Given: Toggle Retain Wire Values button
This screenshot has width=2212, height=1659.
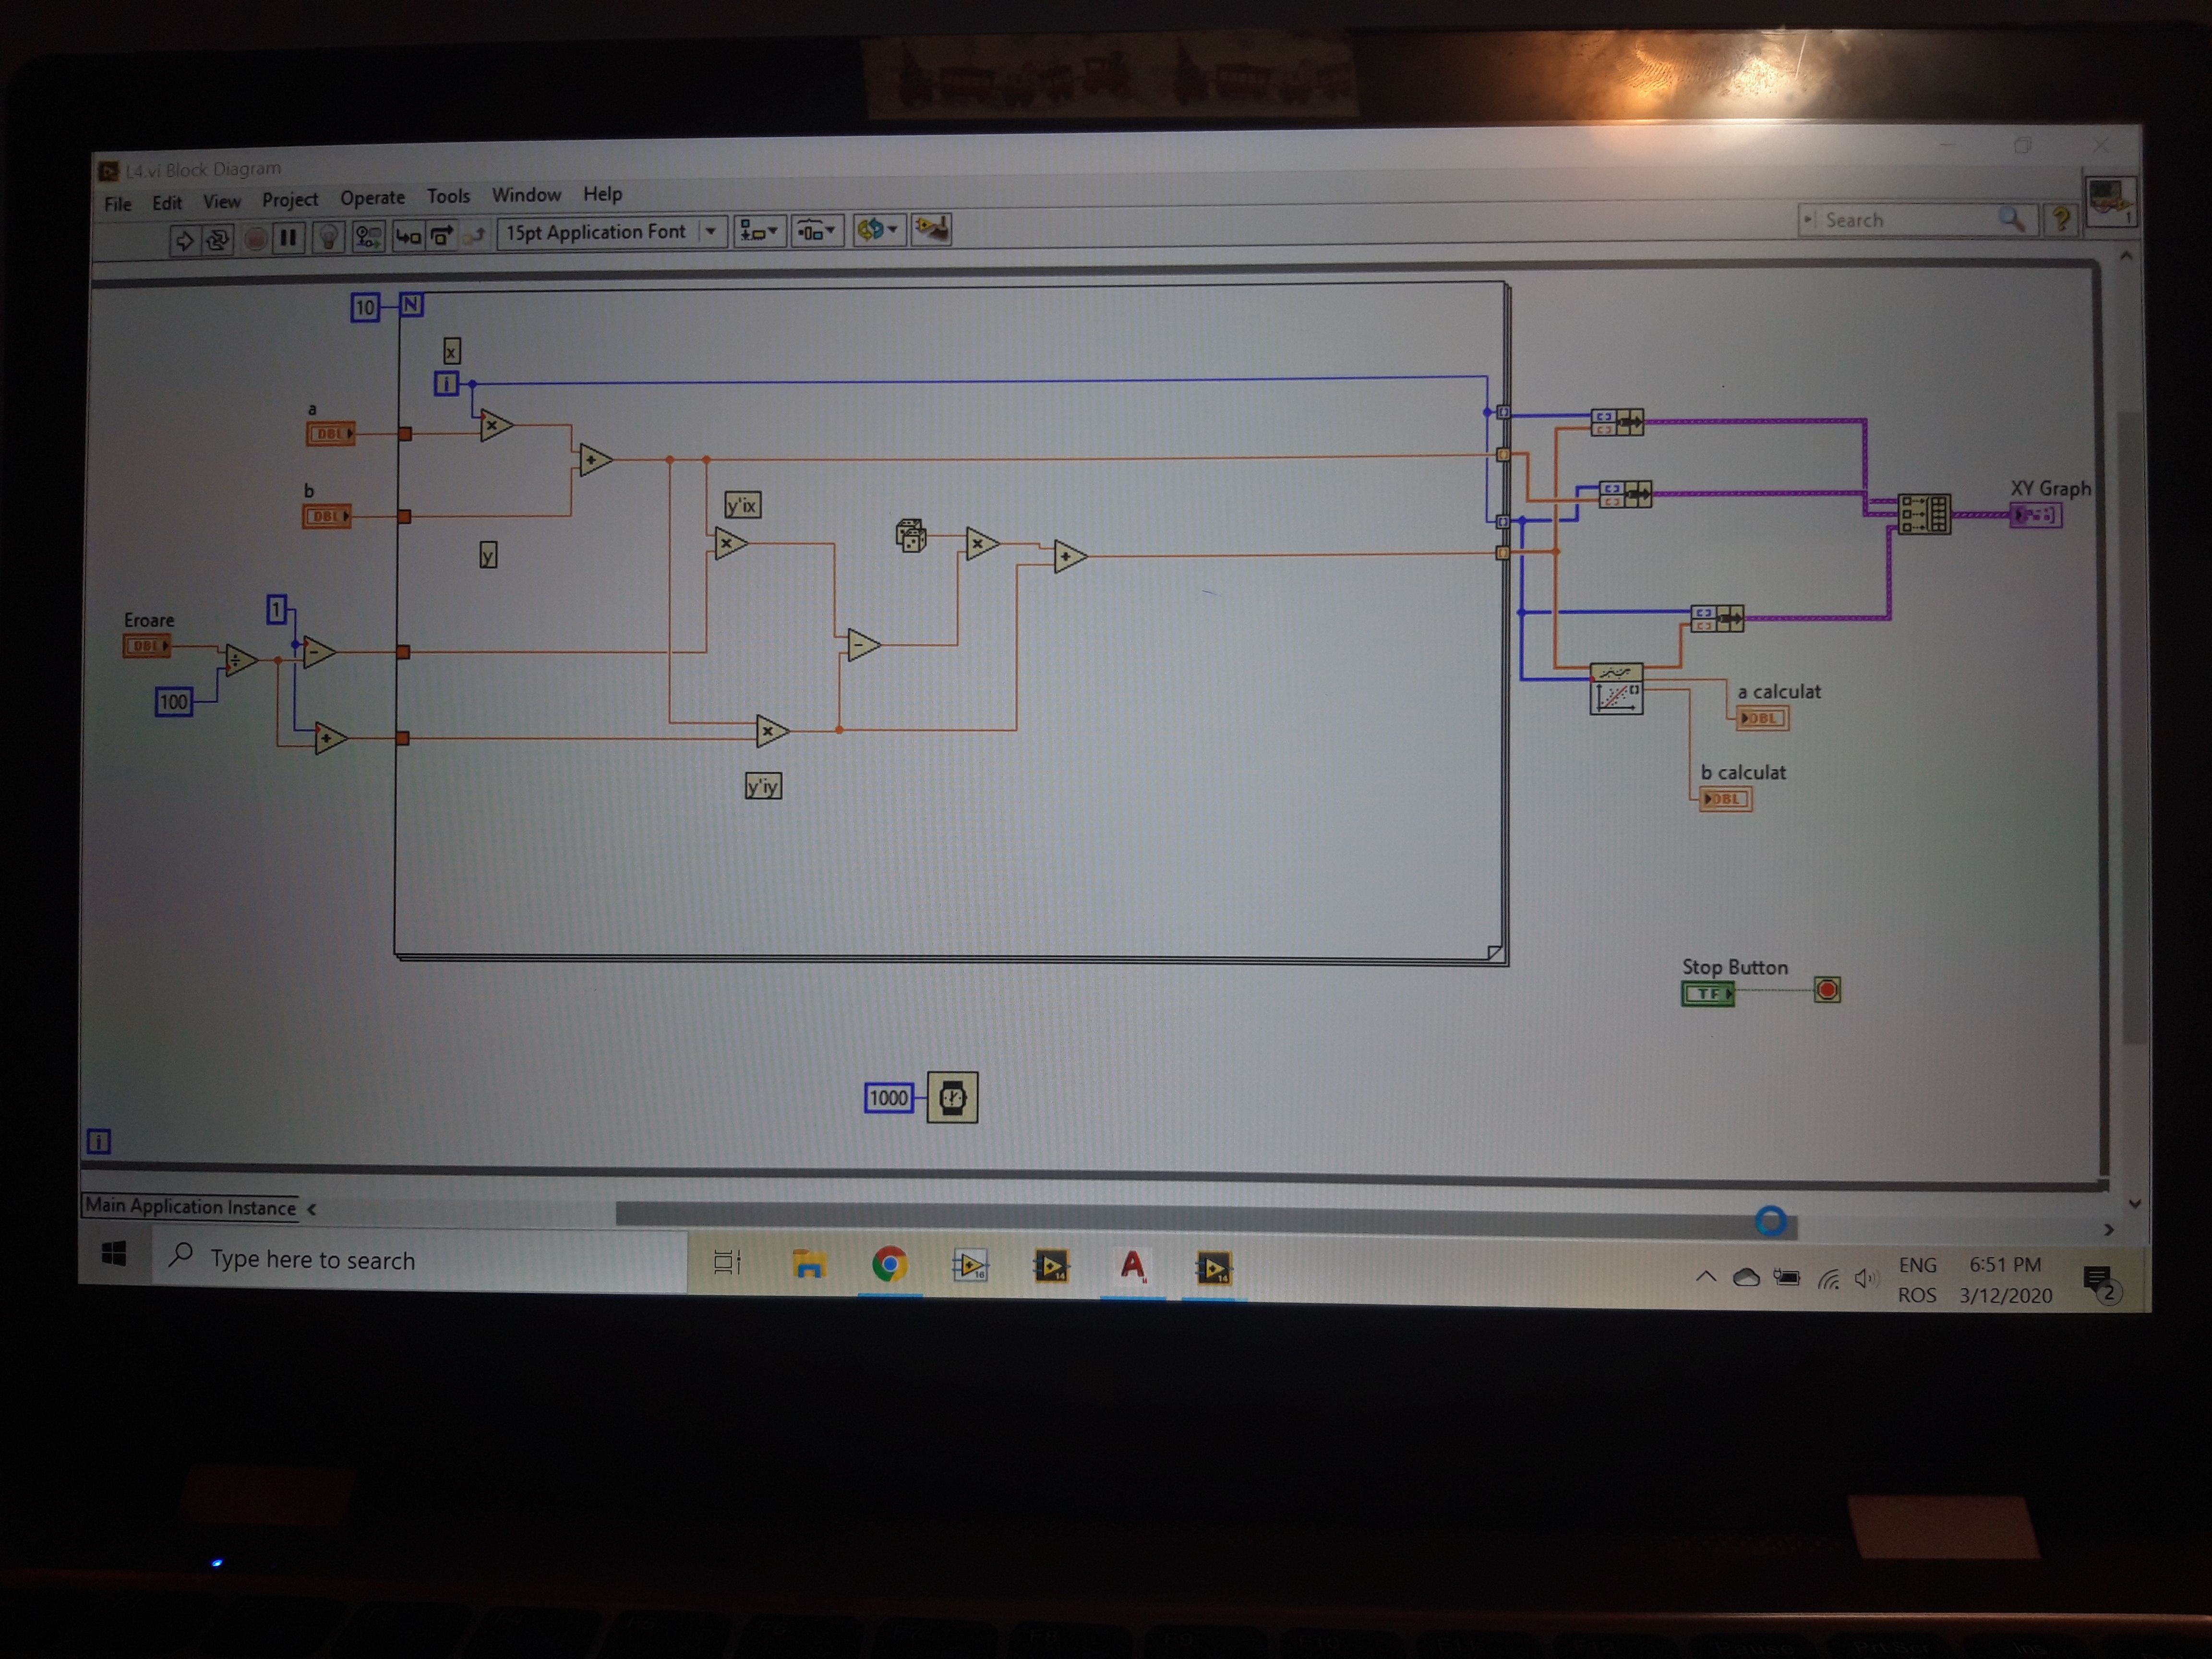Looking at the screenshot, I should (368, 237).
